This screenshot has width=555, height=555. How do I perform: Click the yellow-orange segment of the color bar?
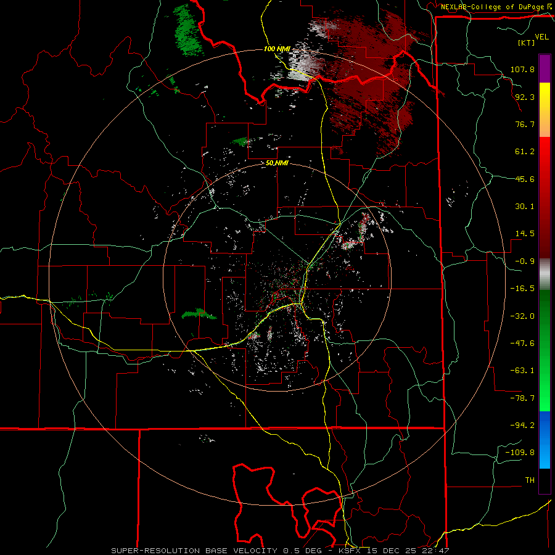point(545,110)
